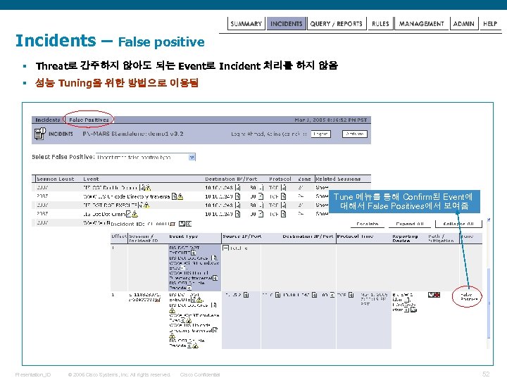Go to QUERY / REPORTS tab
This screenshot has height=380, width=507.
coord(337,24)
